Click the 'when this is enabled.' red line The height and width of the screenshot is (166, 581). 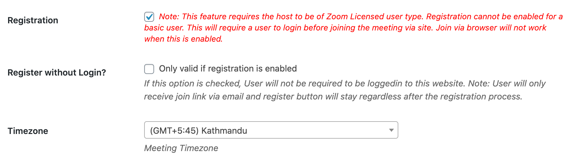183,39
